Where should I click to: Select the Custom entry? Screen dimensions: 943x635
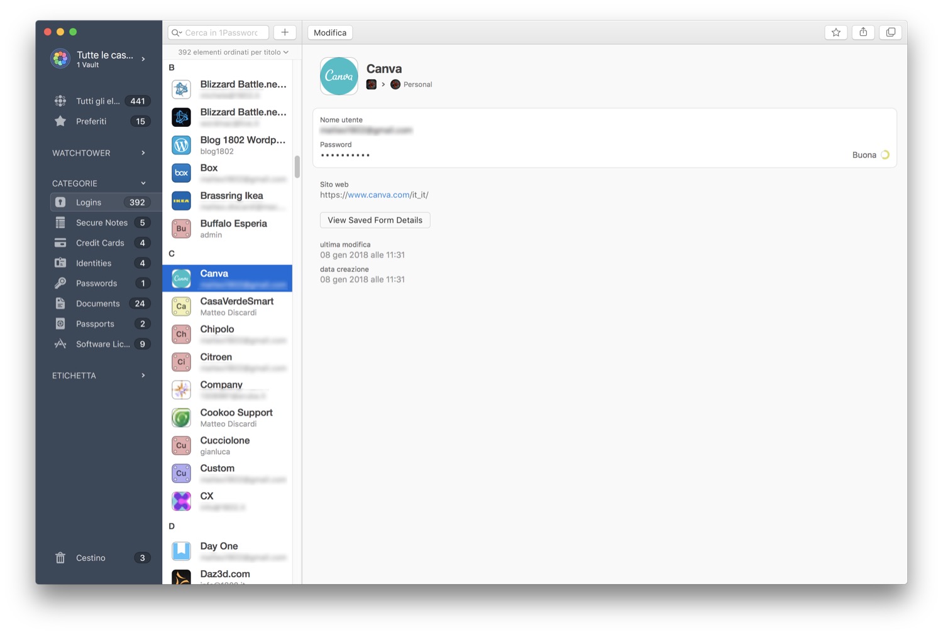(x=228, y=473)
